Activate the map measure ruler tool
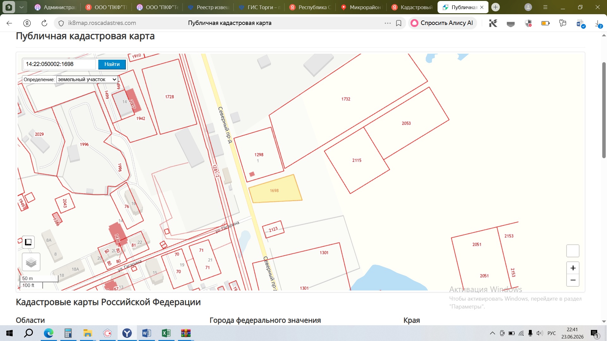 28,242
